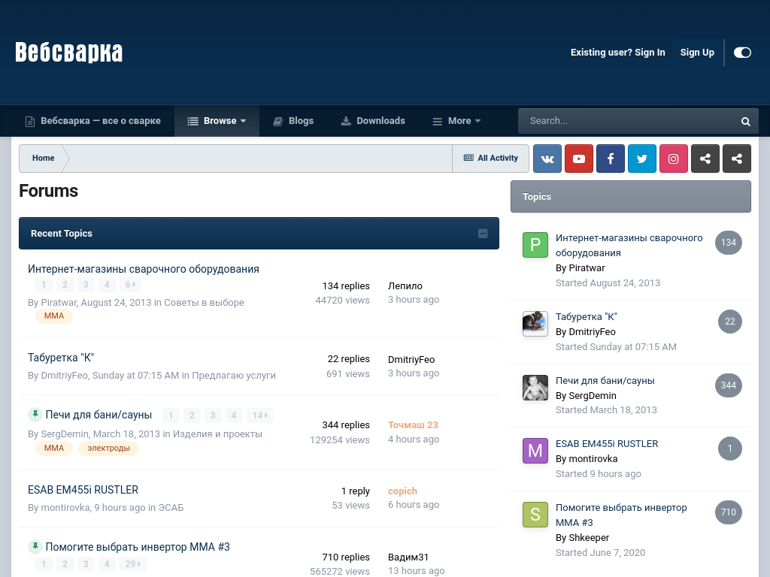
Task: Open the Instagram icon link
Action: (674, 159)
